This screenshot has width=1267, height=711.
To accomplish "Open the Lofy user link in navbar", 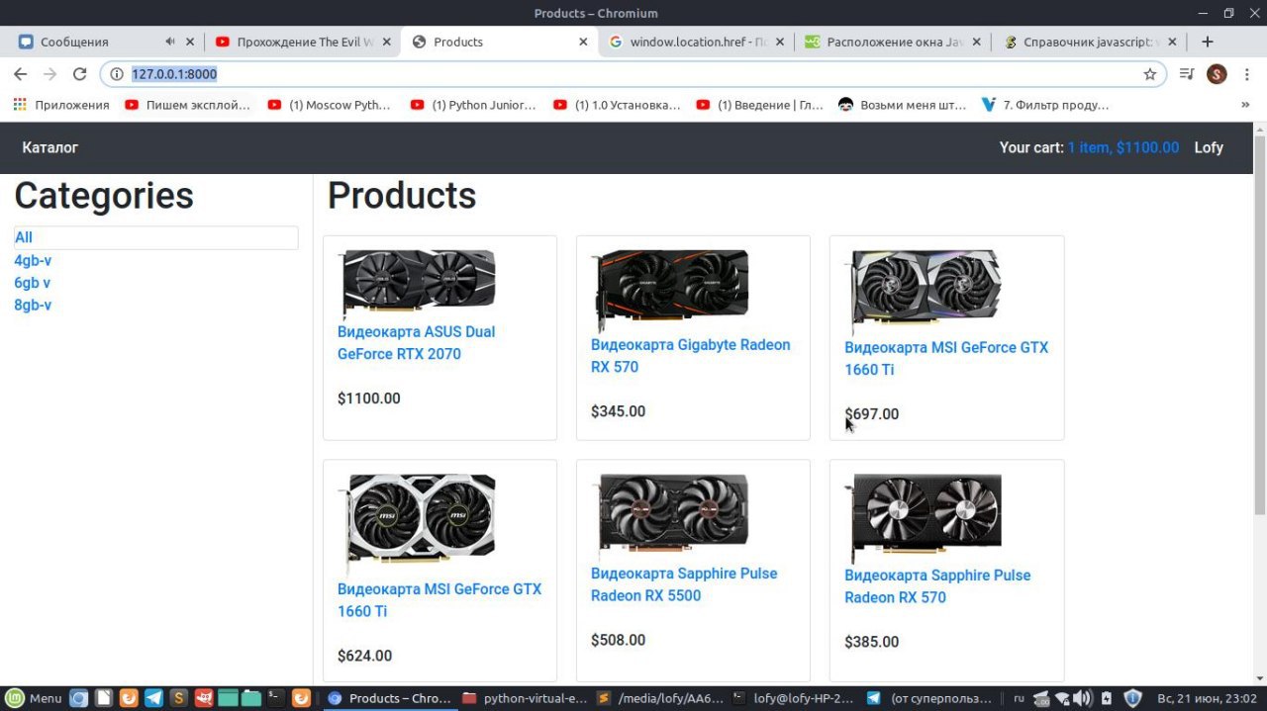I will pos(1209,147).
